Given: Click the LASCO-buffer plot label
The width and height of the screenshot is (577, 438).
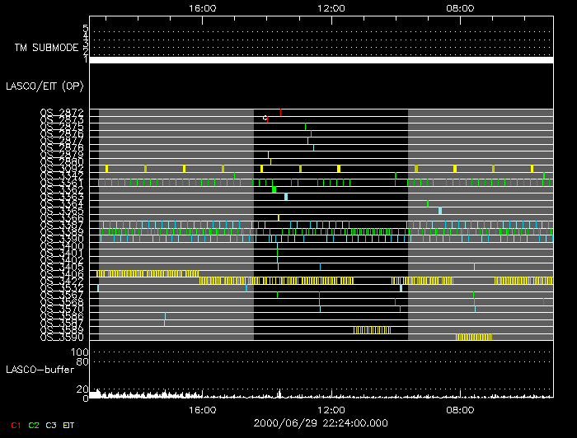Looking at the screenshot, I should point(41,369).
